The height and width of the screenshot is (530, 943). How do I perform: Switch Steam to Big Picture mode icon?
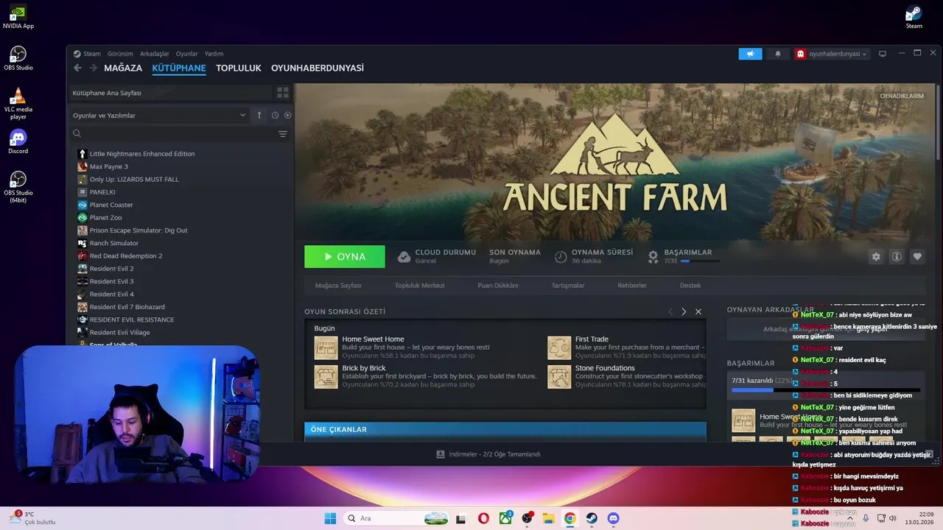point(883,54)
